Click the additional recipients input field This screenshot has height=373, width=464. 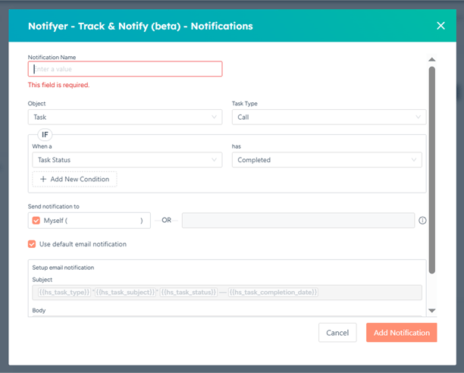click(298, 221)
